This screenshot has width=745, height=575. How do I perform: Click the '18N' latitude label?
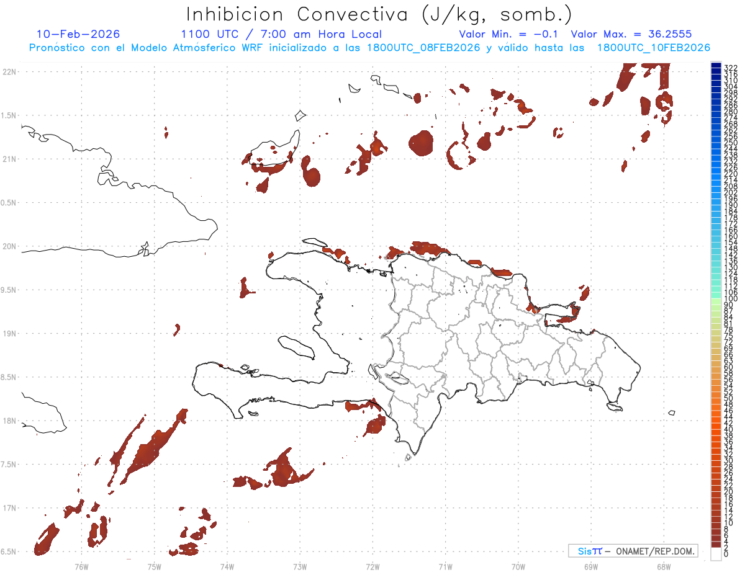coord(9,421)
